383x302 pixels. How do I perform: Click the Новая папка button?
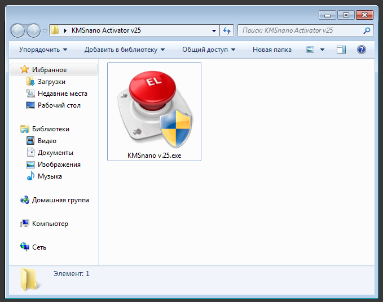point(272,50)
